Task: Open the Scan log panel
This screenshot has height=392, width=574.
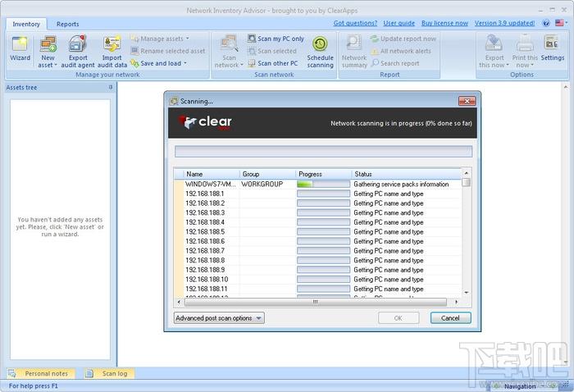Action: point(109,373)
